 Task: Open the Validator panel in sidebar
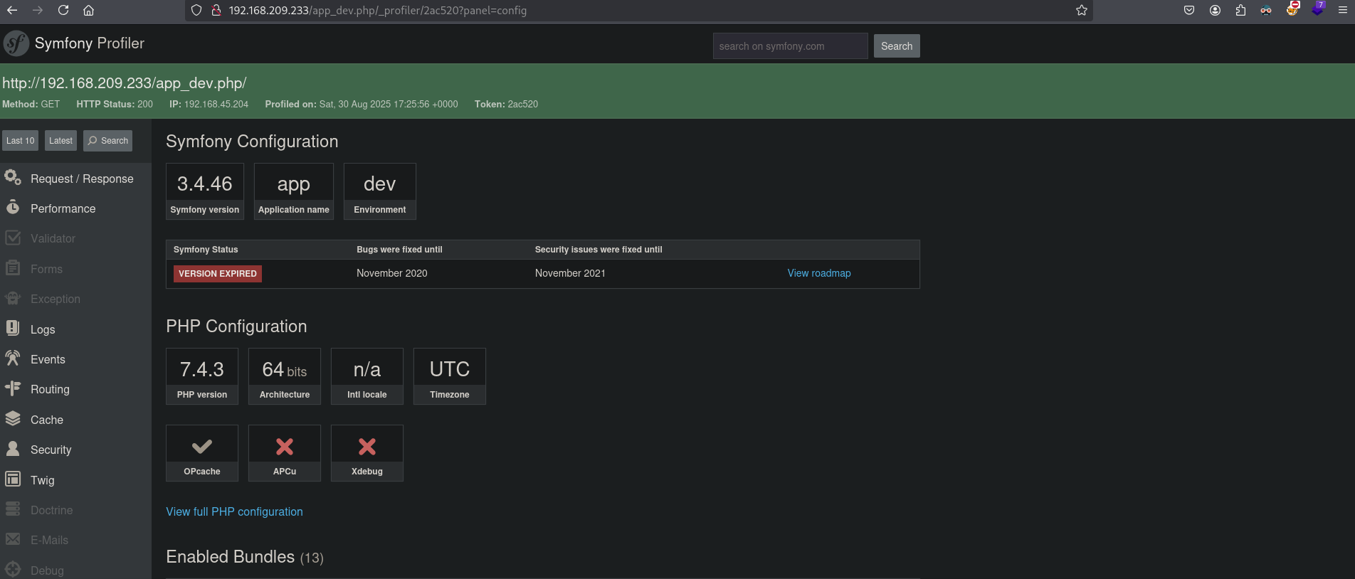[x=53, y=238]
